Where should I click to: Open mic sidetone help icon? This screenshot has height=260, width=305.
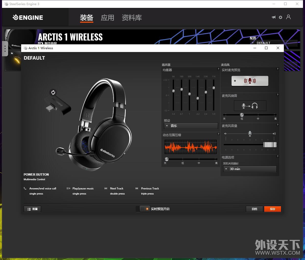277,95
